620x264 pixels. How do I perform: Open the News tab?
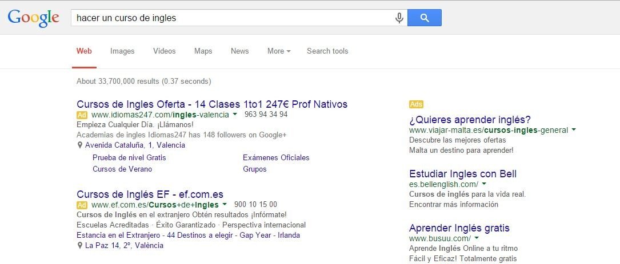(x=239, y=51)
